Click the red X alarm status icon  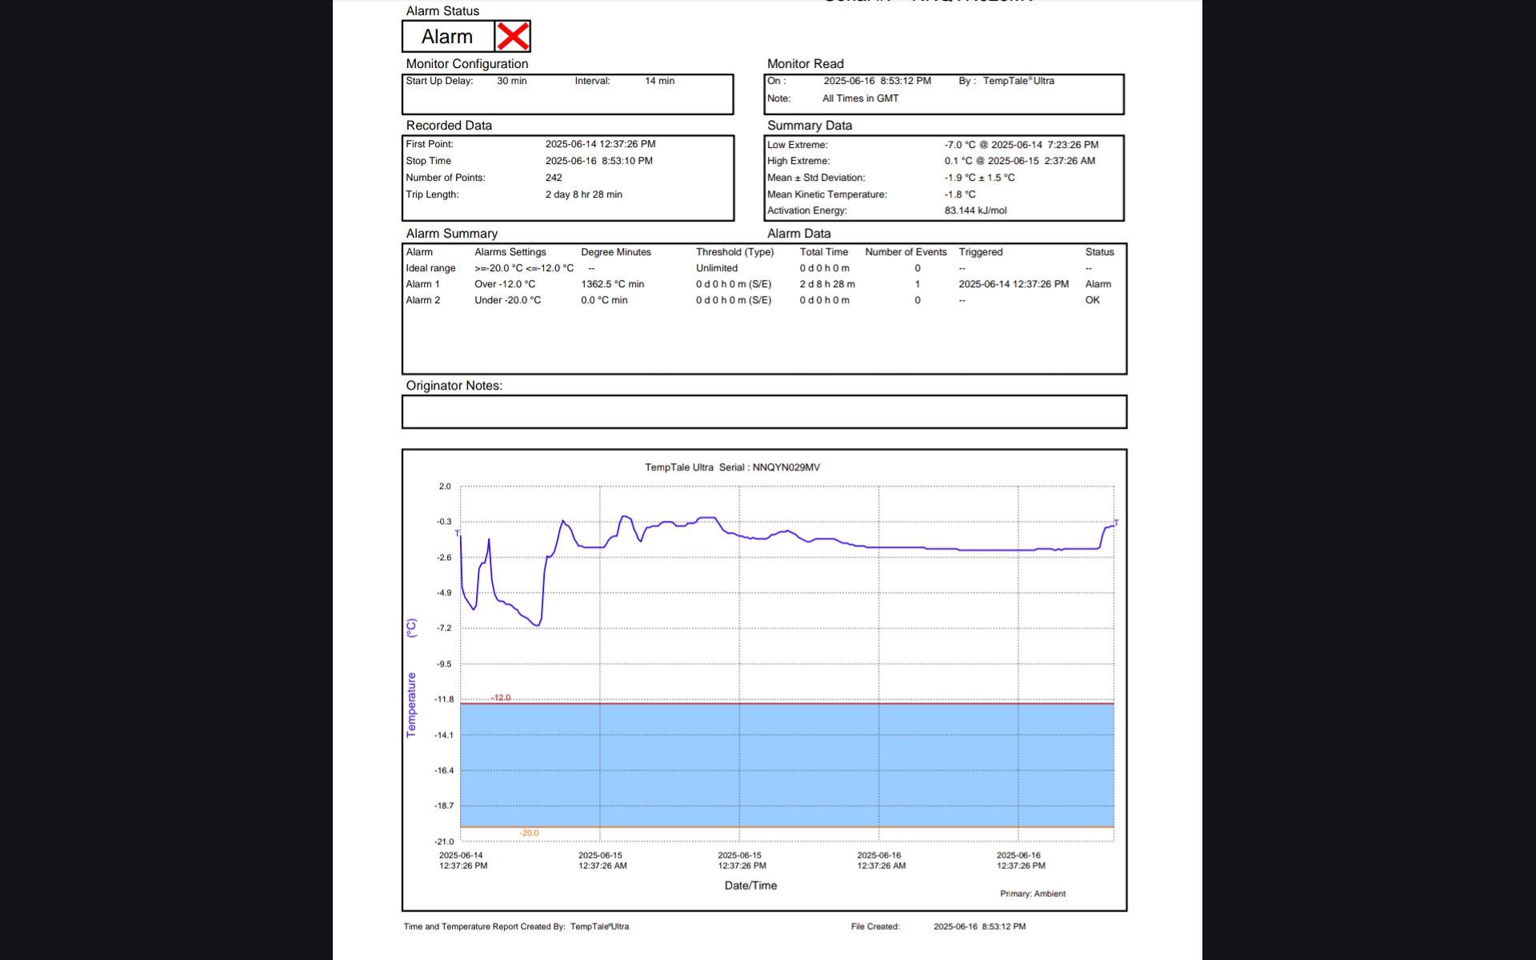tap(513, 37)
